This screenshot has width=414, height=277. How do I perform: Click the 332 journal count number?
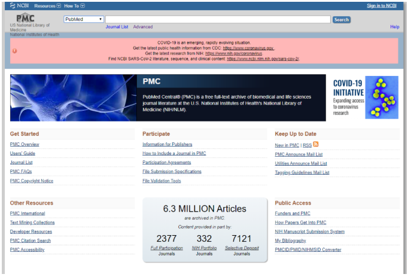(204, 239)
